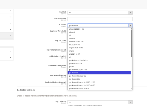The height and width of the screenshot is (106, 147).
Task: Choose o3-mini from the model list
Action: (99, 38)
